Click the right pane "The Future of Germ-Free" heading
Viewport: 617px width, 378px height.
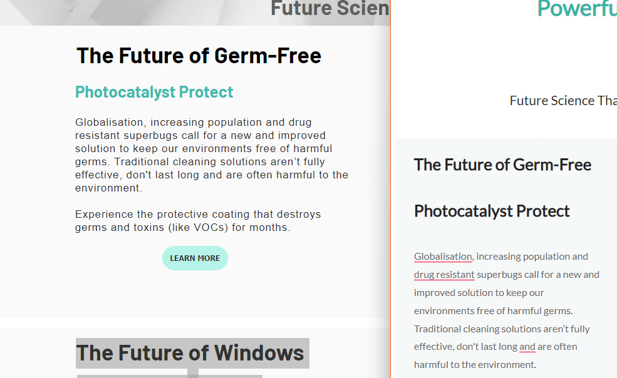(x=502, y=165)
